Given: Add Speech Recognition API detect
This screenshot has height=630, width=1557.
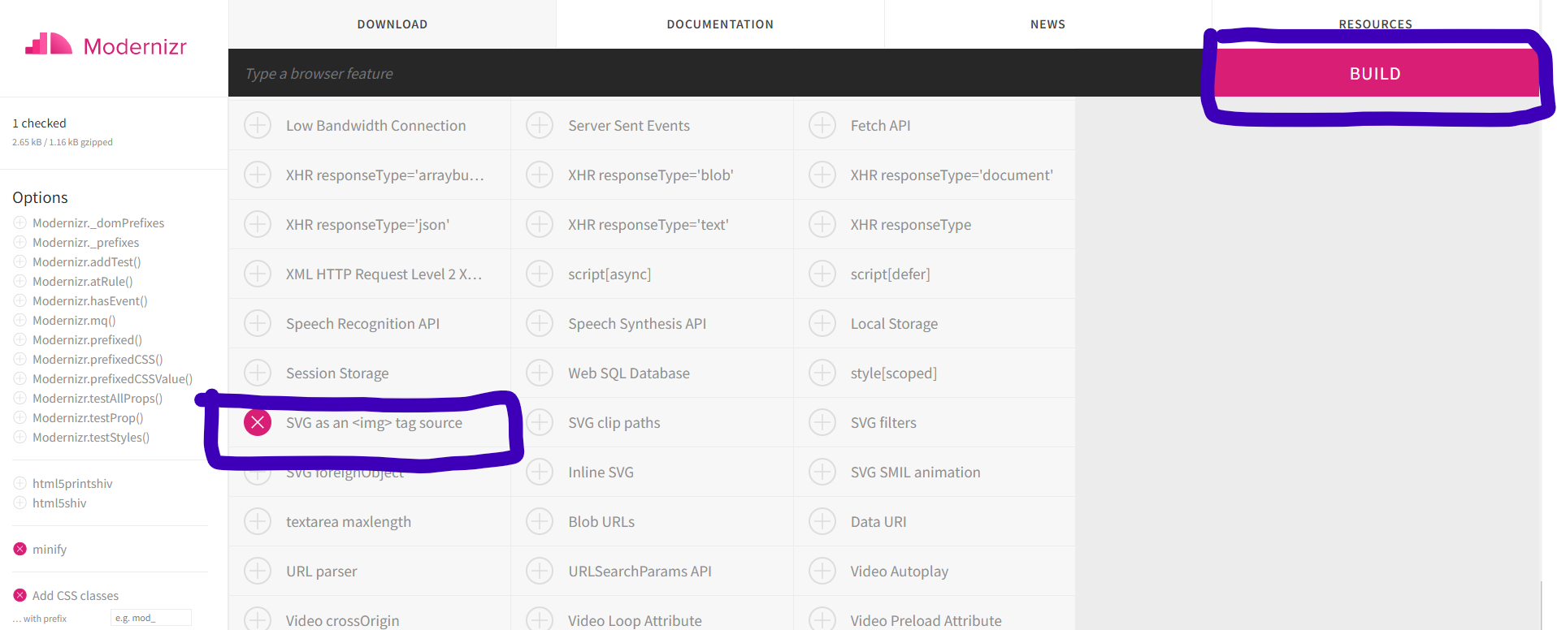Looking at the screenshot, I should [258, 324].
